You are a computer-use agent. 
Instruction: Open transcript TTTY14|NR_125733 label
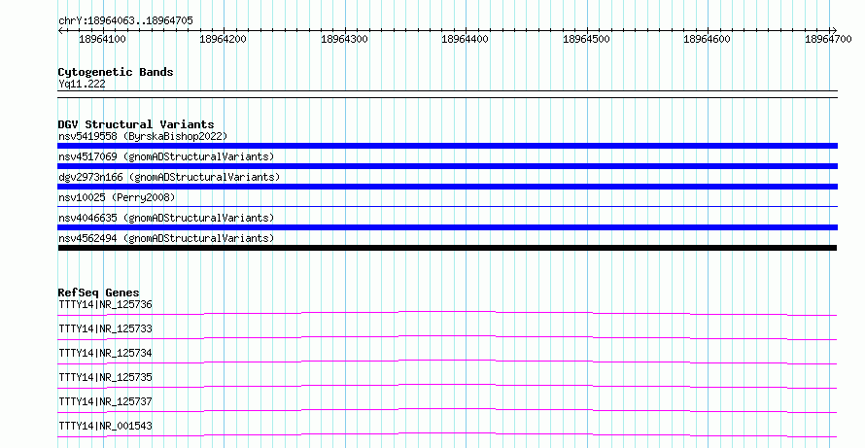[x=105, y=328]
